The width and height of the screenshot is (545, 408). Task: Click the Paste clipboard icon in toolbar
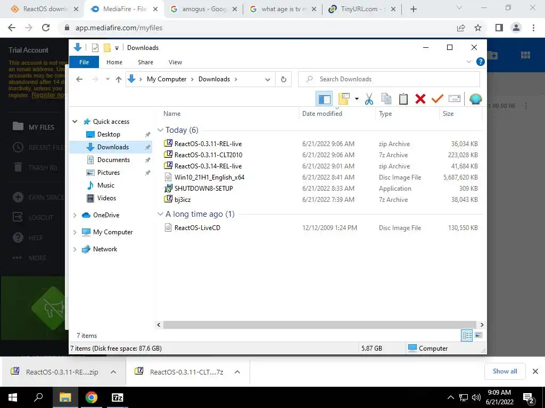tap(403, 99)
